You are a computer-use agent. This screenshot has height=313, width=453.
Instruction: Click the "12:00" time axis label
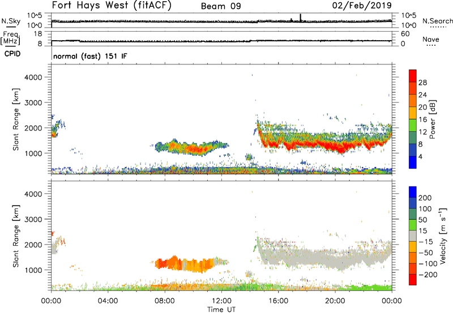tap(221, 301)
